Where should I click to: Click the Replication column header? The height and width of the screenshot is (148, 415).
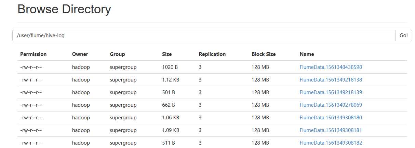[x=212, y=54]
